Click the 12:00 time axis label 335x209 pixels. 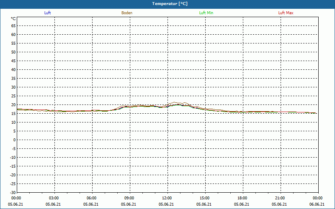pos(167,198)
